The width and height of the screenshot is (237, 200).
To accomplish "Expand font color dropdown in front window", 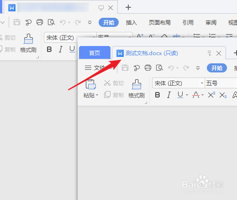I will [x=202, y=95].
